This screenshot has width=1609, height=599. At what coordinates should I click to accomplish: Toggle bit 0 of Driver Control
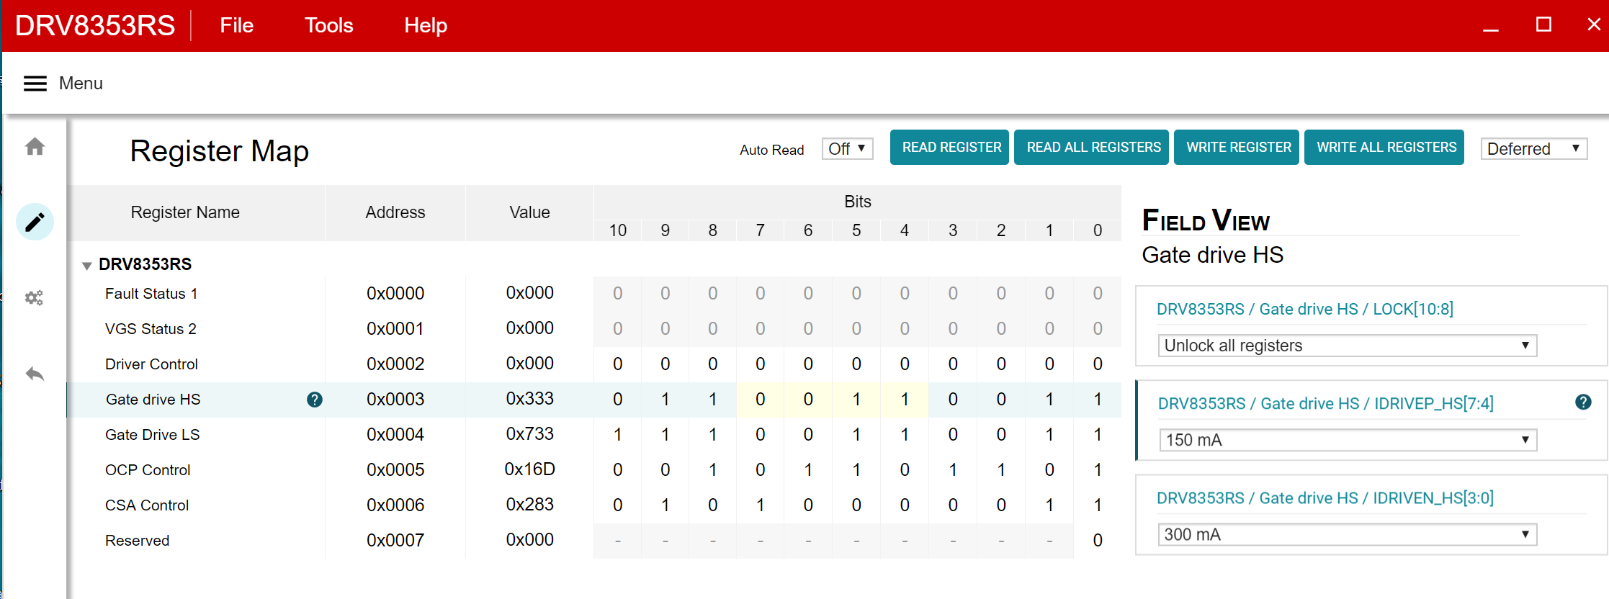1098,364
